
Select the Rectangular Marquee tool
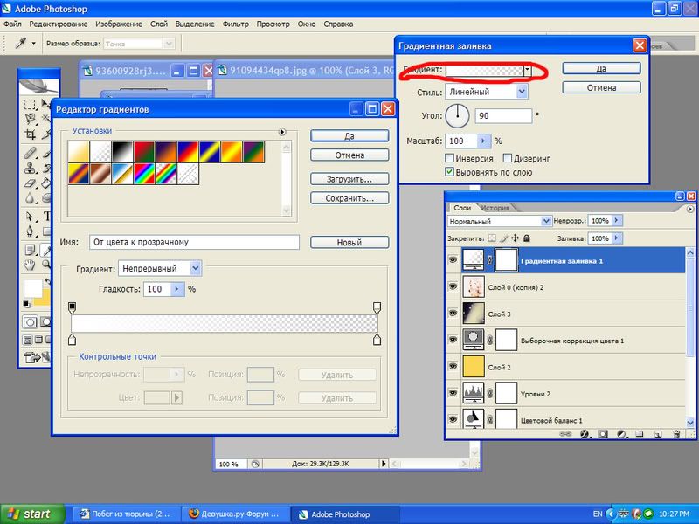(x=30, y=105)
